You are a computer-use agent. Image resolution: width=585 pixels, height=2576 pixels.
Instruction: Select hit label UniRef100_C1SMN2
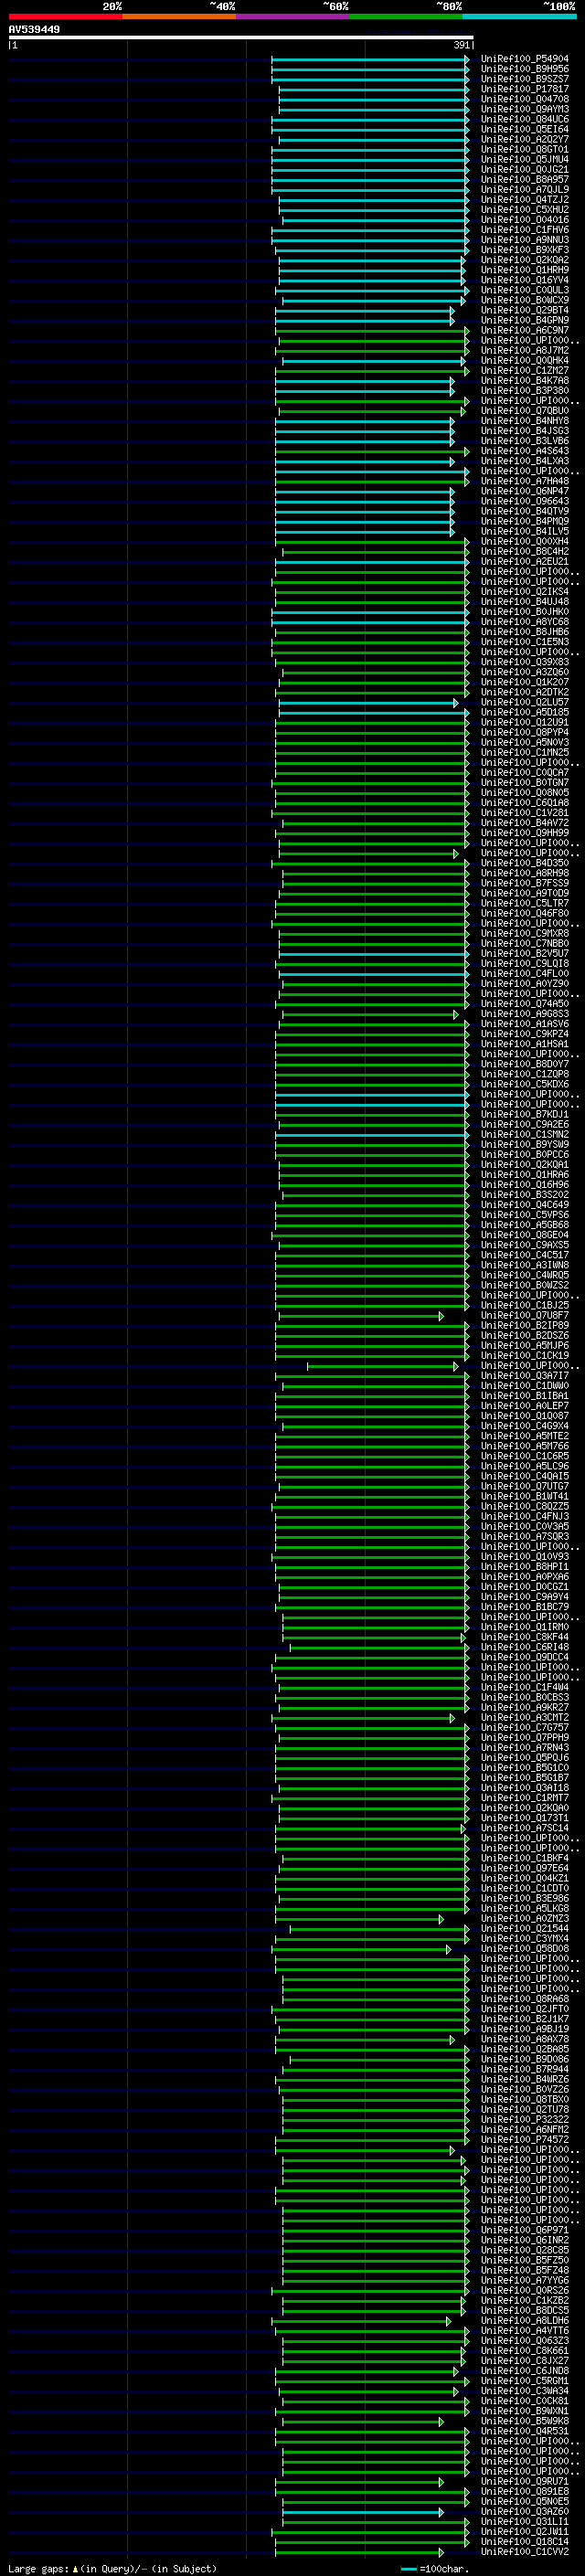[x=525, y=1135]
